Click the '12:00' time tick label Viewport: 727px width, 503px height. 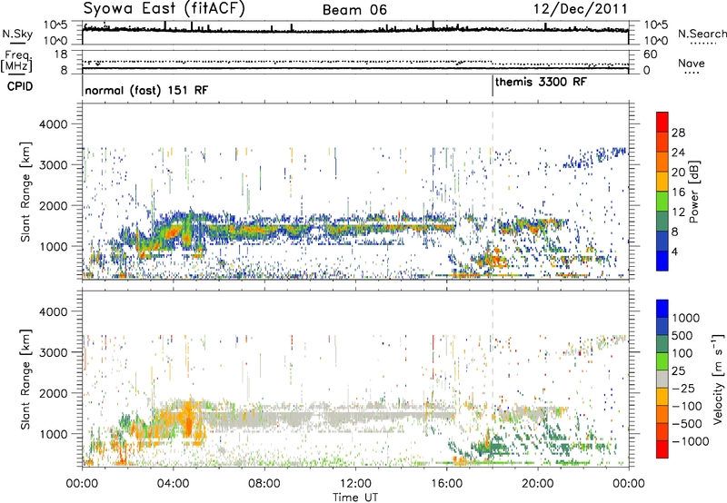tap(355, 484)
